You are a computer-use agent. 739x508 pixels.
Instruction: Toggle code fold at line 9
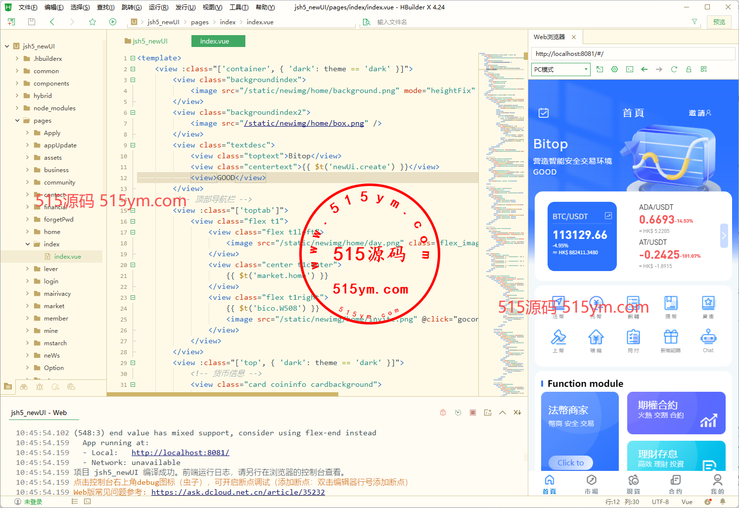(133, 145)
